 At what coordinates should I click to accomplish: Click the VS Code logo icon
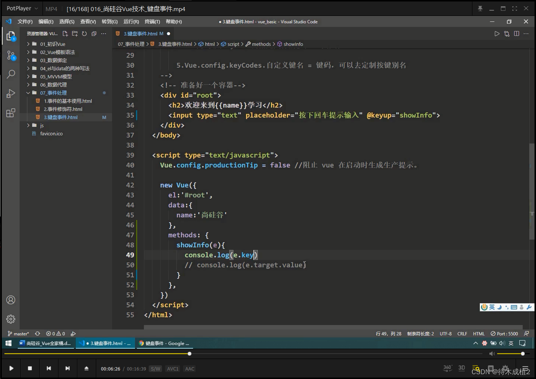click(x=9, y=21)
